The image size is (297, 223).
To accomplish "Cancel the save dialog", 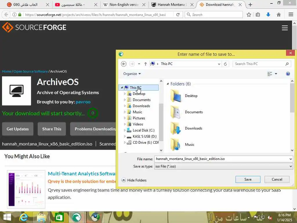I will (x=277, y=179).
